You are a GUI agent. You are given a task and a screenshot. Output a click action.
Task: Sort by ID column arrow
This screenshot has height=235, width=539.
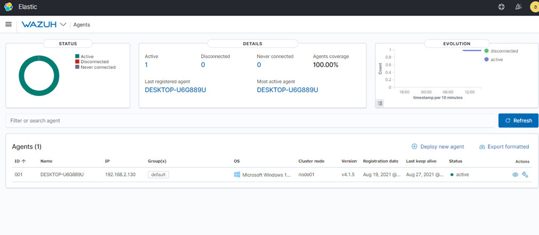tap(24, 161)
